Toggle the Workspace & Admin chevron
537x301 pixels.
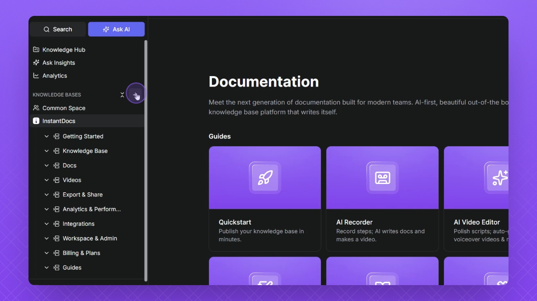tap(46, 239)
